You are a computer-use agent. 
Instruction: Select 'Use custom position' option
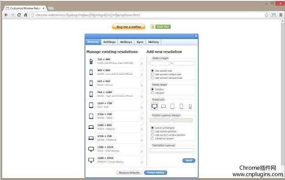click(152, 131)
